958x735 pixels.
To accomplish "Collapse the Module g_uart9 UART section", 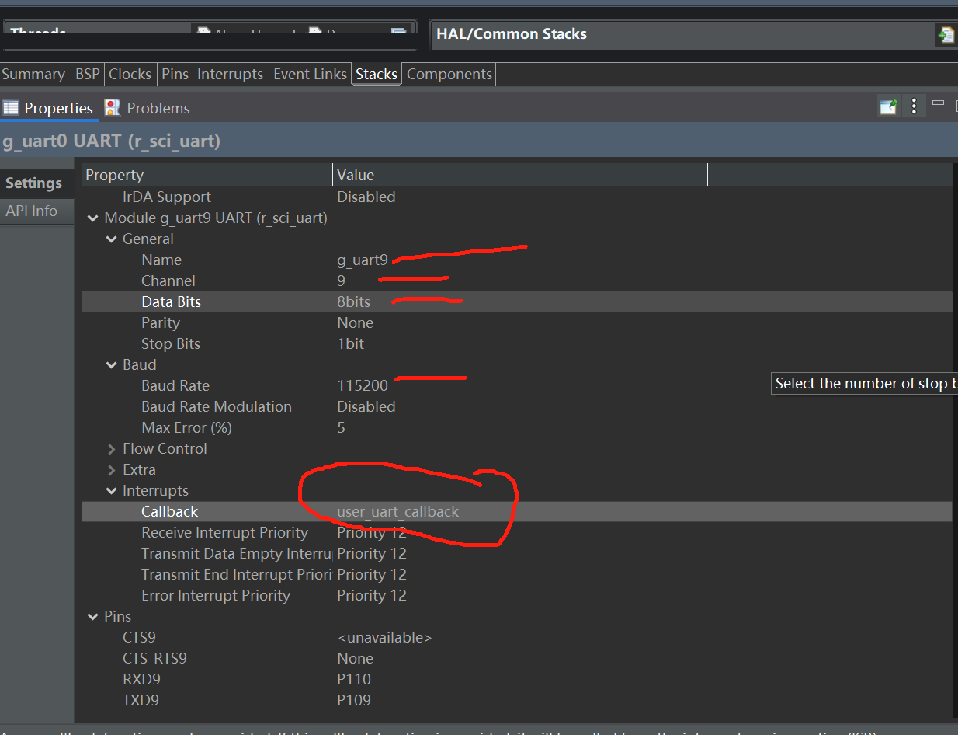I will 93,218.
